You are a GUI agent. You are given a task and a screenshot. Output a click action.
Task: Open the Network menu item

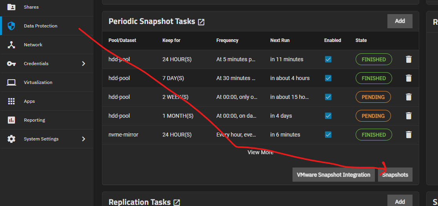(33, 45)
